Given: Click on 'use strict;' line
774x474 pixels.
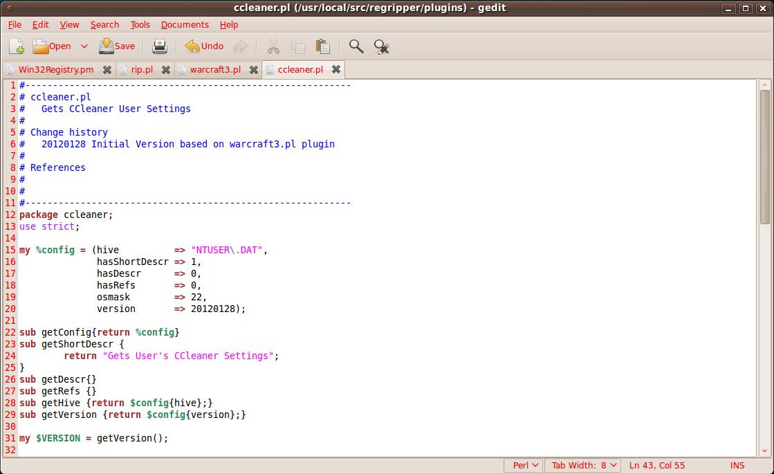Looking at the screenshot, I should tap(49, 227).
